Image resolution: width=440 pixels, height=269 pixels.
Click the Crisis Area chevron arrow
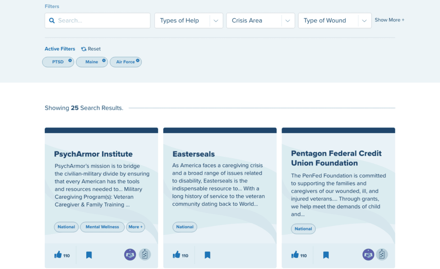(x=288, y=21)
